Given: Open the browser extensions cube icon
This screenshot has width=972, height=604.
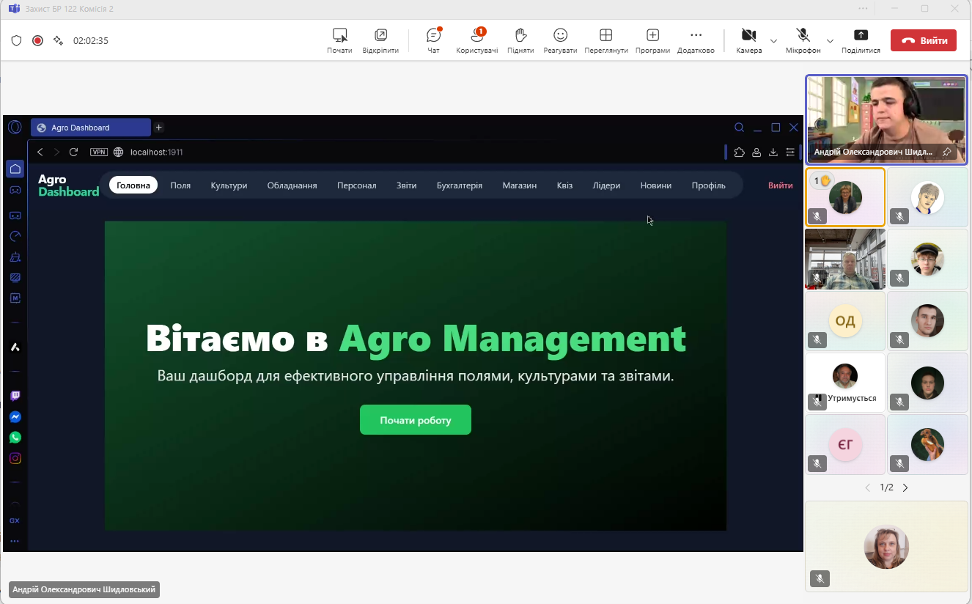Looking at the screenshot, I should pos(739,152).
